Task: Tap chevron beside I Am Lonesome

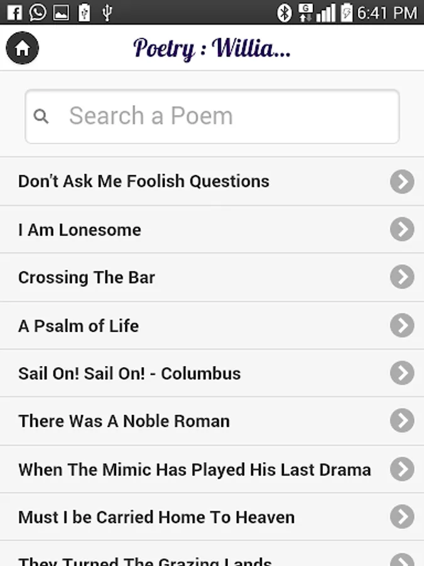Action: (402, 230)
